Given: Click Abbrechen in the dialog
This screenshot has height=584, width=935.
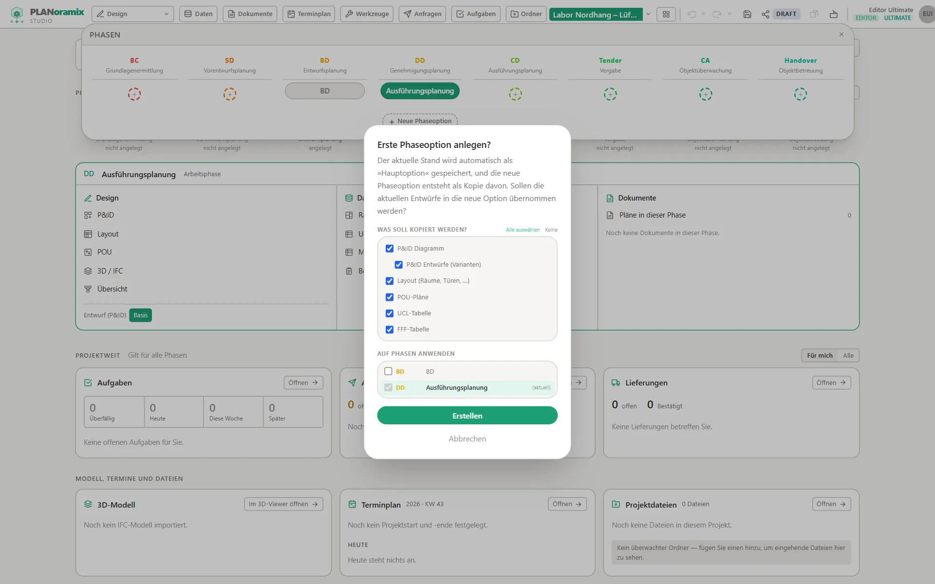Looking at the screenshot, I should [x=467, y=439].
